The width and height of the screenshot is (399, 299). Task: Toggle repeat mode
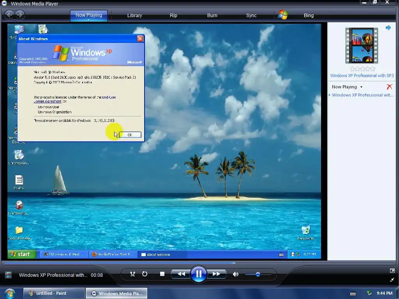coord(145,274)
